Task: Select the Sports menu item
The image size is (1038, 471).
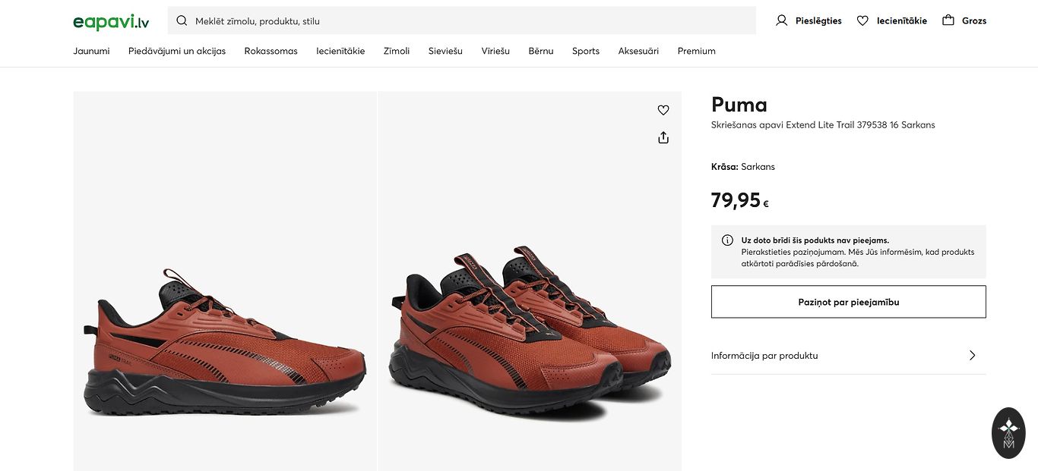Action: pos(586,51)
